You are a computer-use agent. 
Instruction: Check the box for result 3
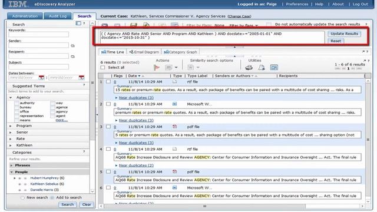click(108, 127)
